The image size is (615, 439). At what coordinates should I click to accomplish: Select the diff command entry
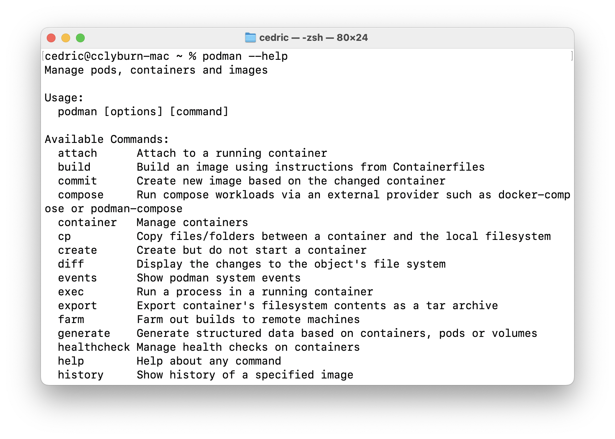coord(70,264)
